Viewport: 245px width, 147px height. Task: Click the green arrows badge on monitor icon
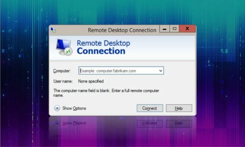[69, 52]
